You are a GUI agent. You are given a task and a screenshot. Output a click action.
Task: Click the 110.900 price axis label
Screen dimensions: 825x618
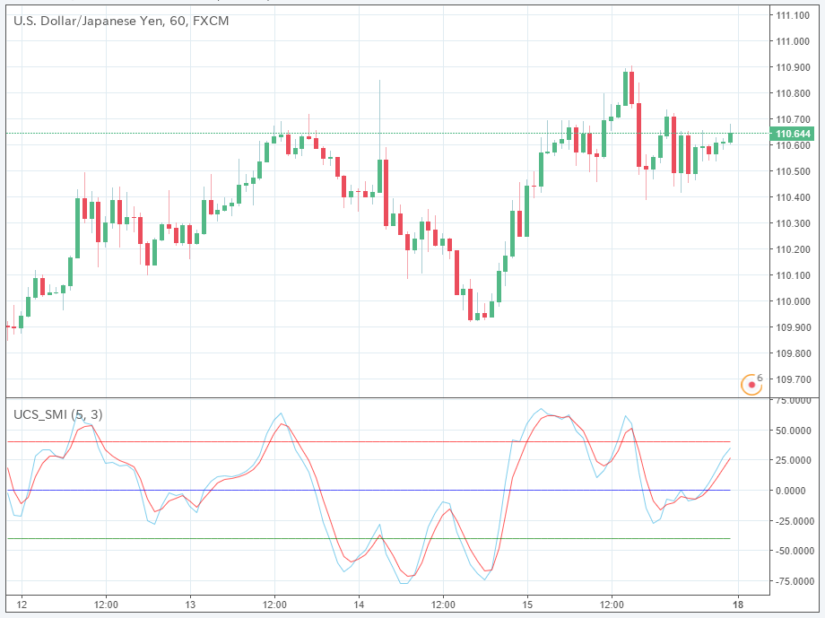793,67
